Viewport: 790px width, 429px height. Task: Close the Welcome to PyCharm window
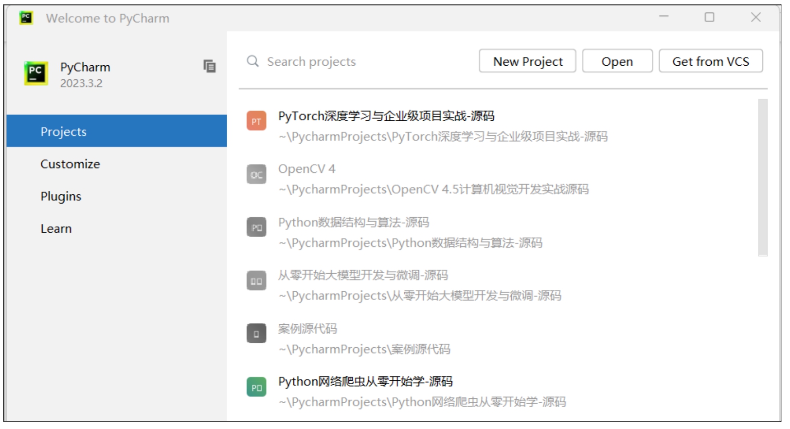756,18
